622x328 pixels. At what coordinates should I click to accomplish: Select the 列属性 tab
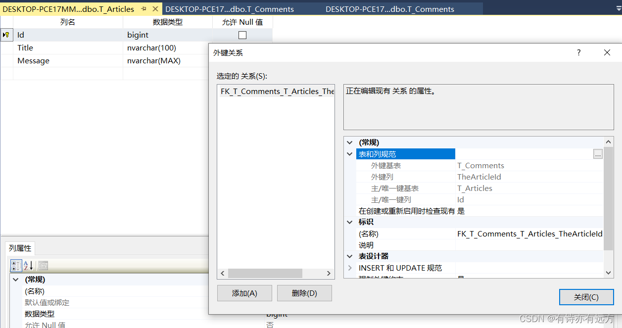20,248
